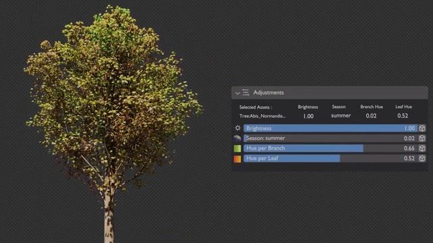
Task: Click the Hue per Branch slider
Action: pyautogui.click(x=330, y=148)
